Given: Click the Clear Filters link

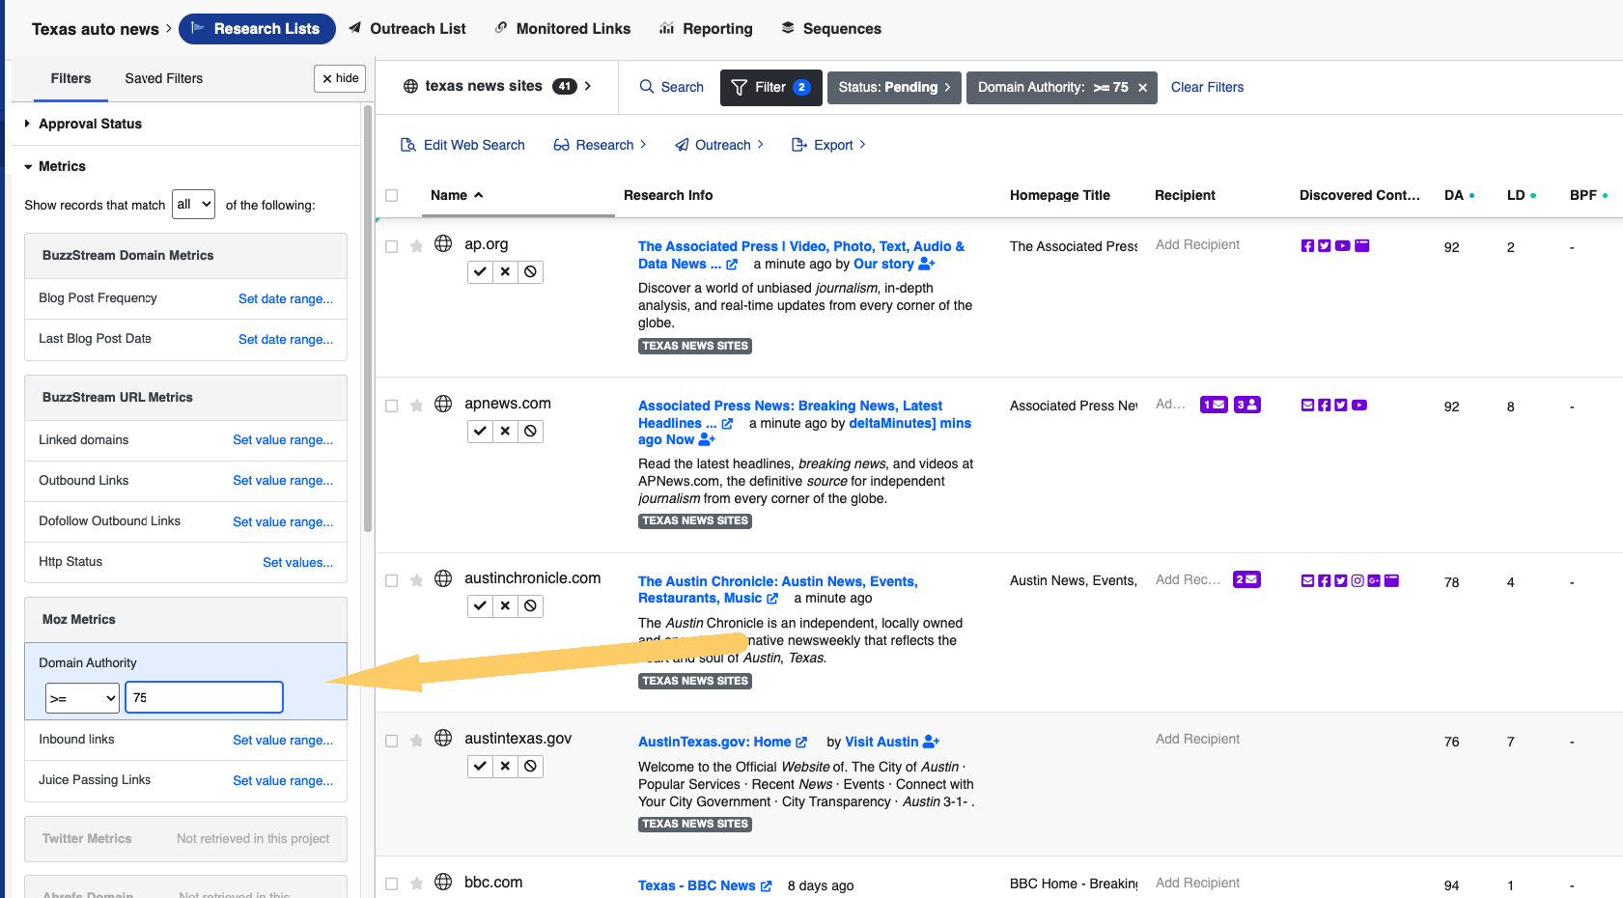Looking at the screenshot, I should (1207, 88).
